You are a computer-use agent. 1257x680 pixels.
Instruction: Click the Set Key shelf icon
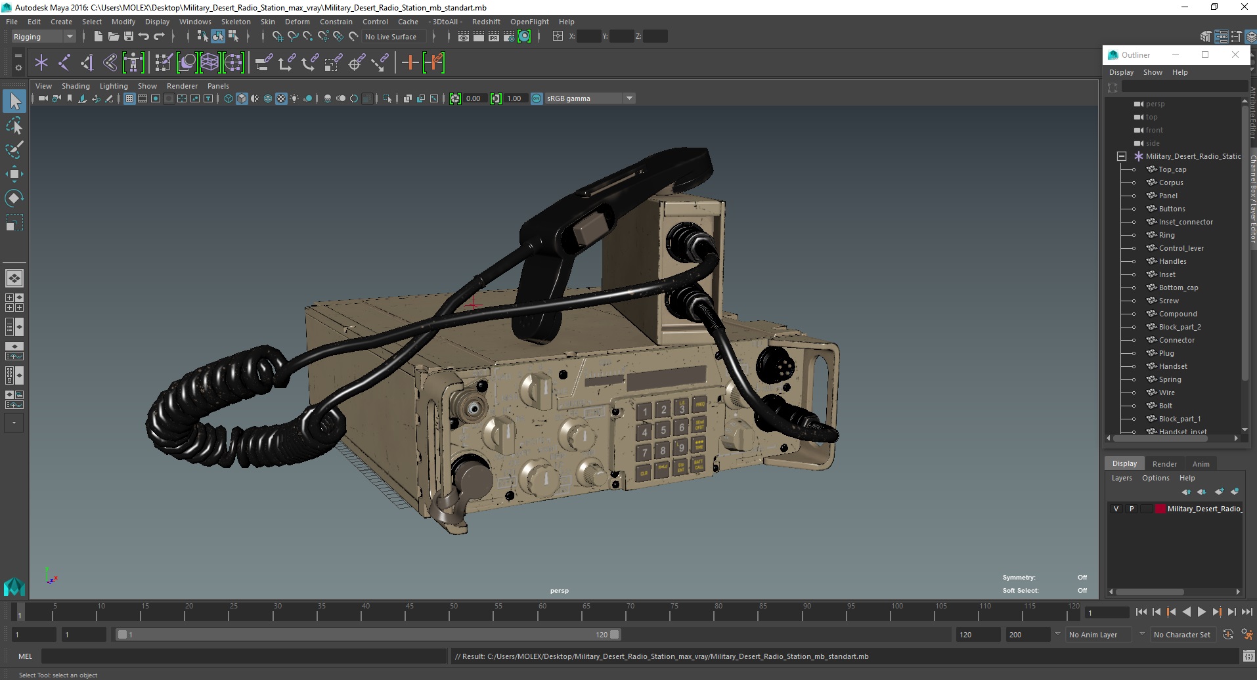coord(410,63)
